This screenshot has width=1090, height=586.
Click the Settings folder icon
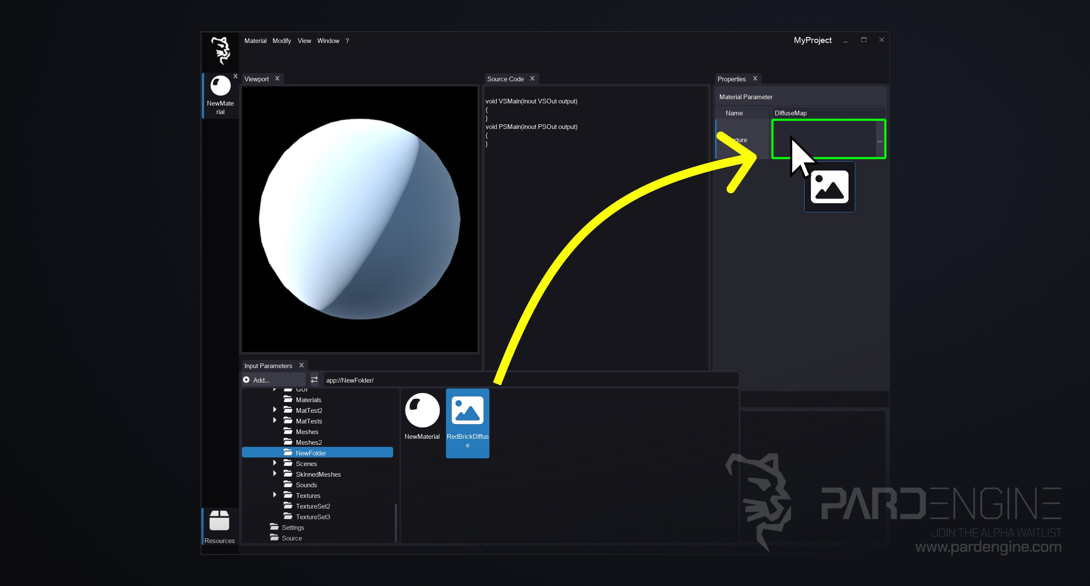(x=274, y=527)
